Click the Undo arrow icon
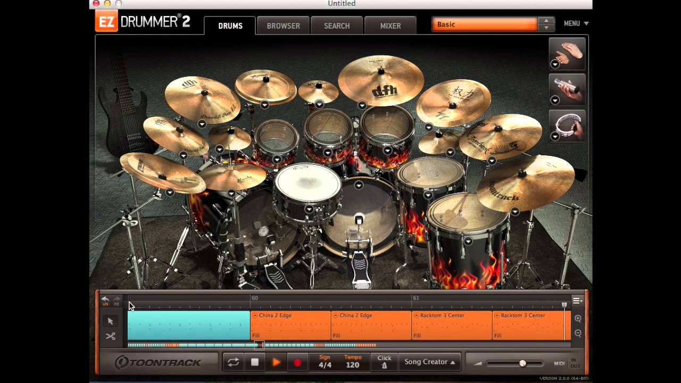The height and width of the screenshot is (383, 681). (105, 301)
